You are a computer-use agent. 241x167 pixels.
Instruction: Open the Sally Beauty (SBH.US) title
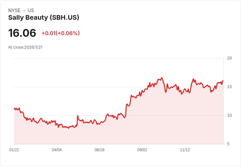click(x=44, y=18)
